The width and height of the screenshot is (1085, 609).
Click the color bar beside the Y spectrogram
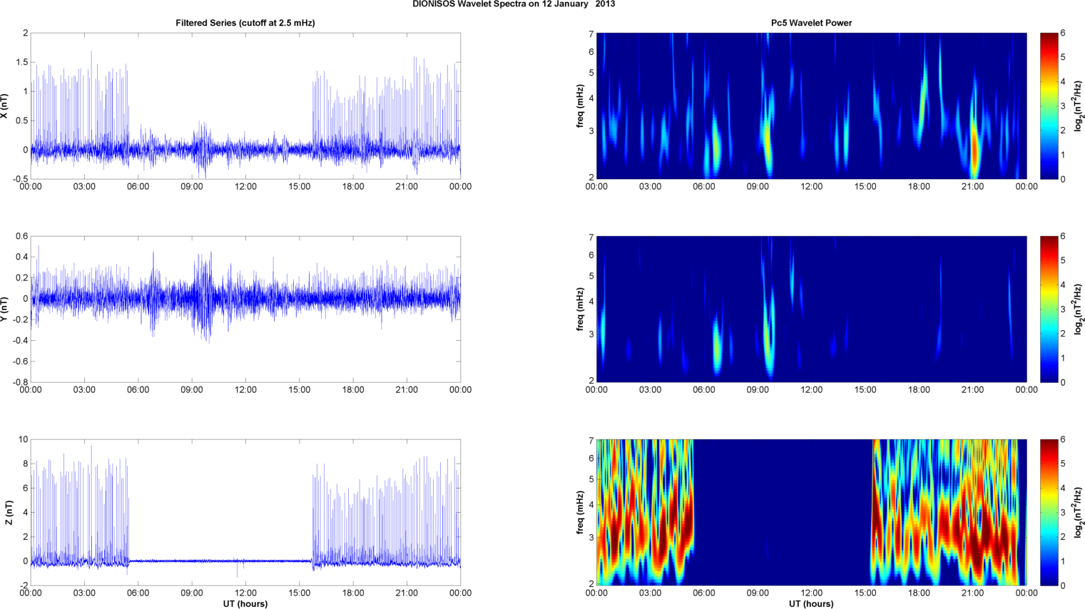pyautogui.click(x=1049, y=309)
